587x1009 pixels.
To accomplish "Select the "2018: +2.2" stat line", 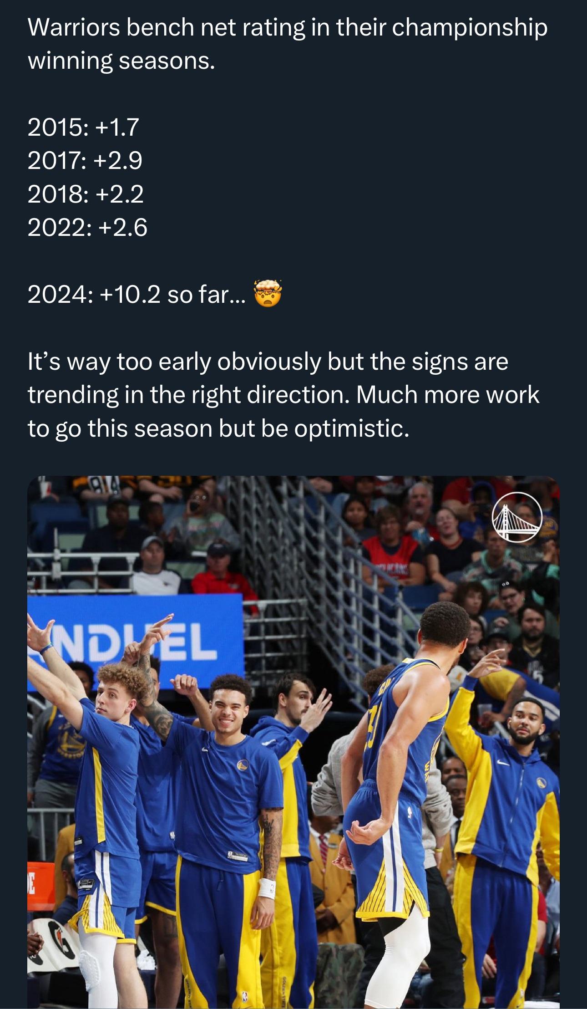I will point(86,194).
